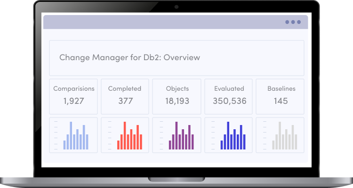This screenshot has width=353, height=188.
Task: Open the red bar chart
Action: 125,135
